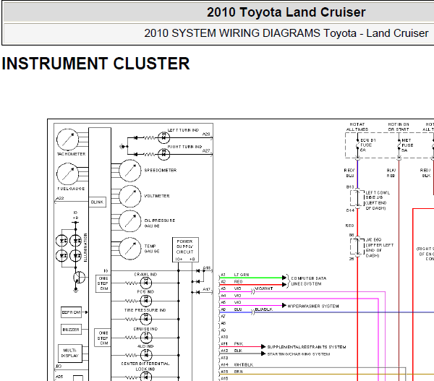Image resolution: width=434 pixels, height=381 pixels.
Task: Click the right turn indicator LED symbol
Action: click(x=164, y=154)
